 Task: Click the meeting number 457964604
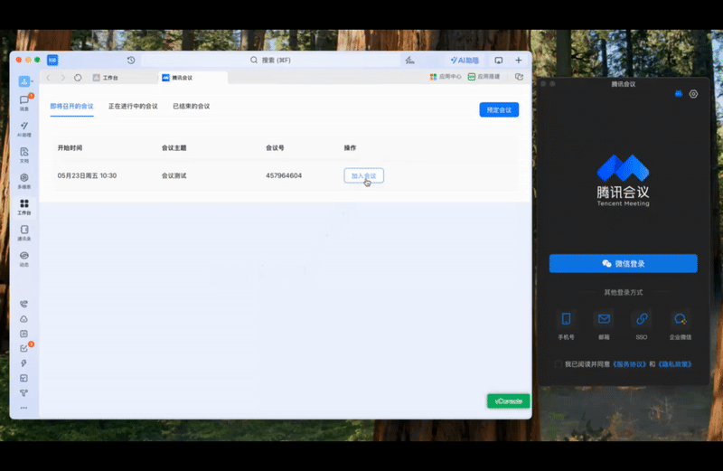284,175
